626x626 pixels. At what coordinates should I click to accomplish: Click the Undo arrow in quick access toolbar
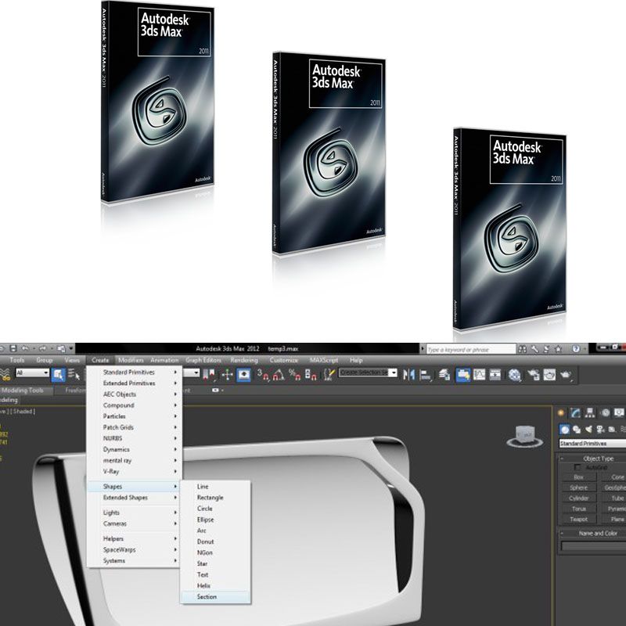(25, 348)
